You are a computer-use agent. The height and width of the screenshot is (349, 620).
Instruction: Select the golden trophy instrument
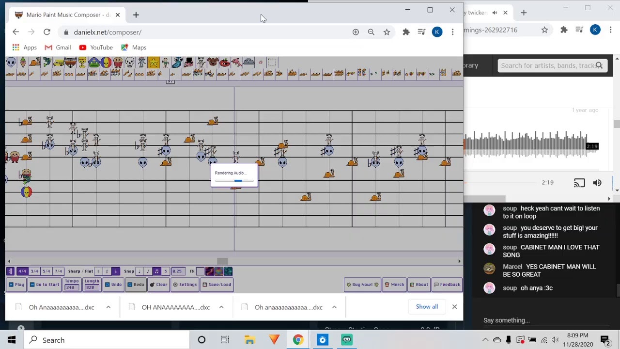[82, 62]
